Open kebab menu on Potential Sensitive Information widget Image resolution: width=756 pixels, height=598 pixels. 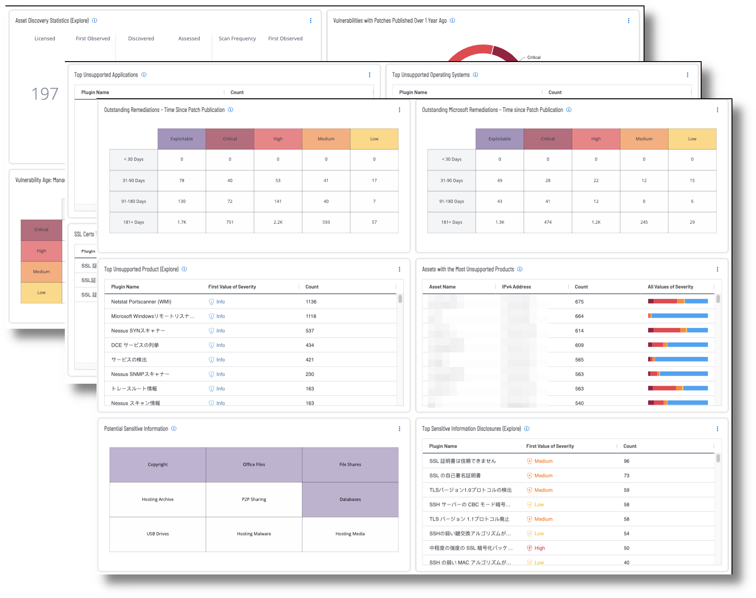399,429
